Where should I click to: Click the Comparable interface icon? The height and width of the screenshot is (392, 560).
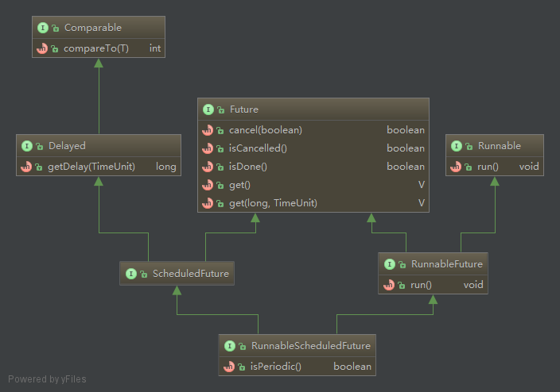(43, 28)
